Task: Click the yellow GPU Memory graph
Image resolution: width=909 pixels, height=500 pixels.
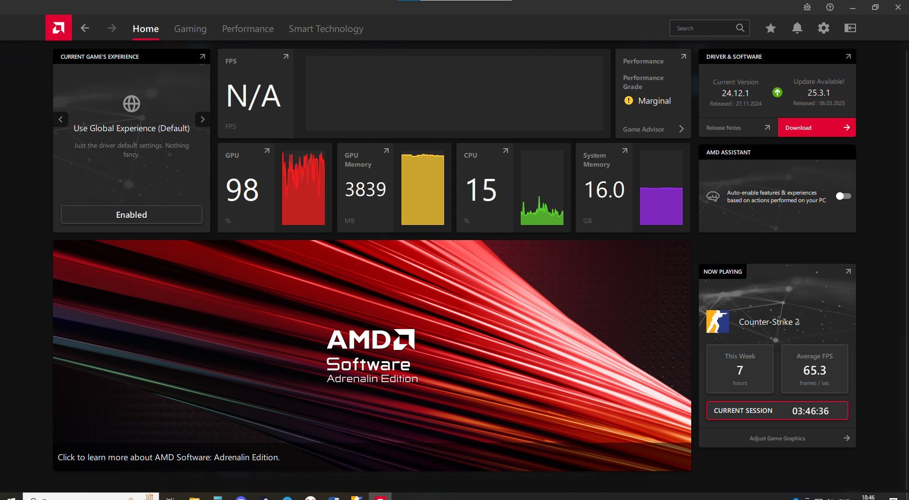Action: tap(423, 188)
